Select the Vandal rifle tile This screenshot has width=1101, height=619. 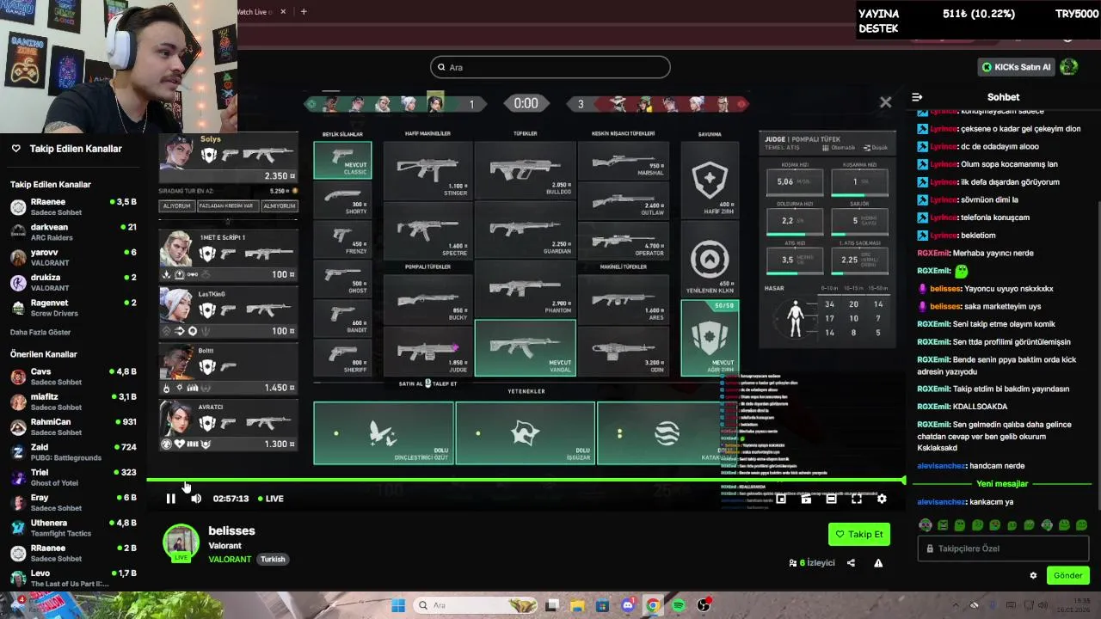525,348
